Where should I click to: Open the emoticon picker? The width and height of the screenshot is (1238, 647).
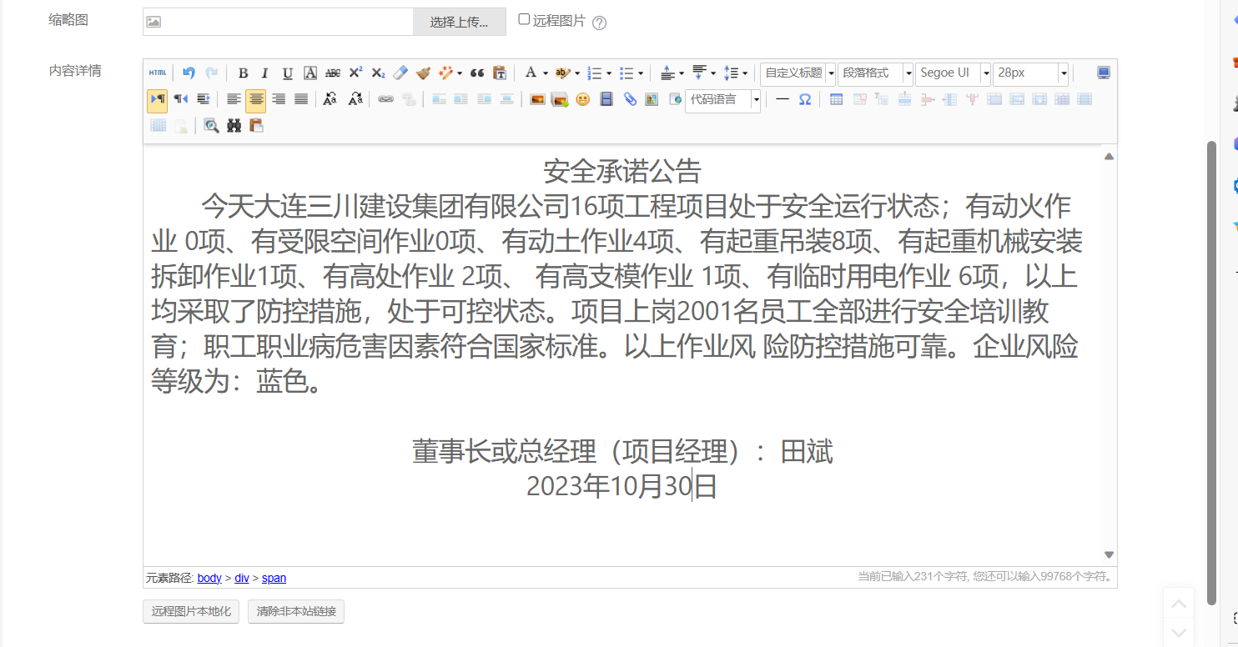[x=583, y=99]
